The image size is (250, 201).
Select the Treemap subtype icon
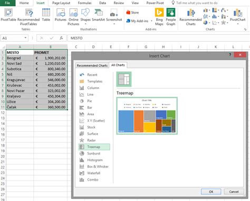(x=124, y=79)
